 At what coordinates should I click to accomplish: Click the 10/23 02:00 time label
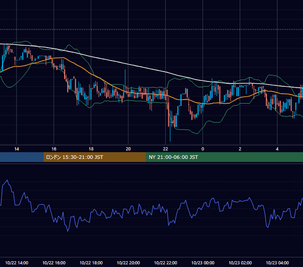pos(240,263)
